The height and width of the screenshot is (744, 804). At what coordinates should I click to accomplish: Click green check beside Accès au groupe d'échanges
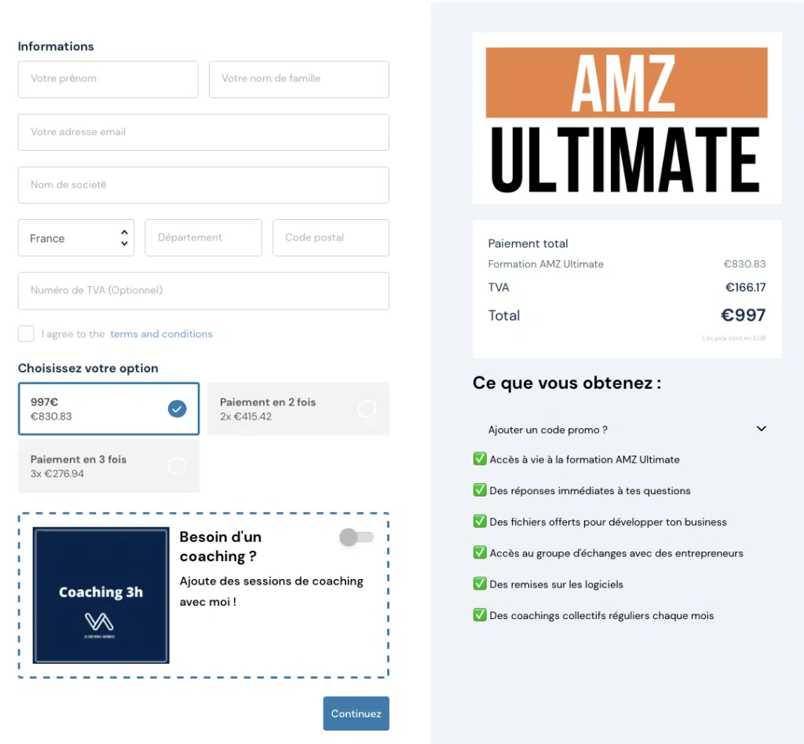[480, 552]
